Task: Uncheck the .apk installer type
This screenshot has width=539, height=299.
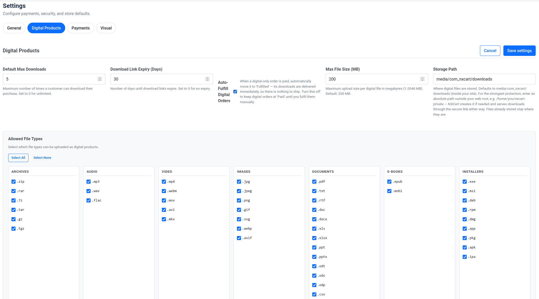Action: point(465,247)
